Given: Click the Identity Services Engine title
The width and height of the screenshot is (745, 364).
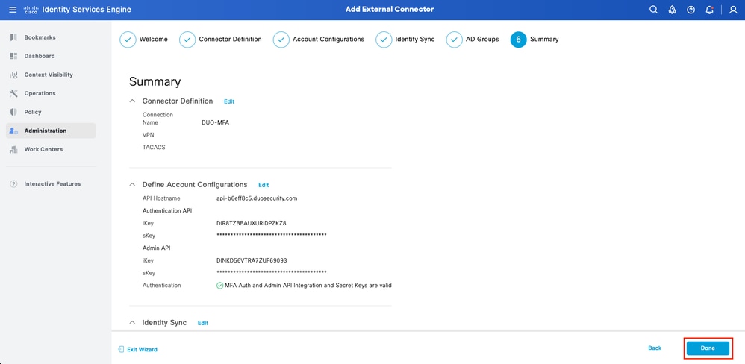Looking at the screenshot, I should 87,10.
